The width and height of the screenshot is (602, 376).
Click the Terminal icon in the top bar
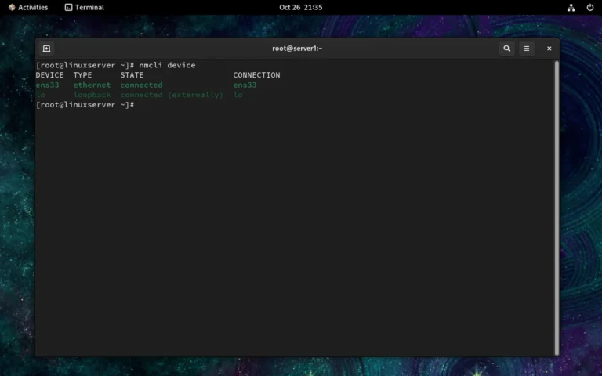[x=68, y=7]
